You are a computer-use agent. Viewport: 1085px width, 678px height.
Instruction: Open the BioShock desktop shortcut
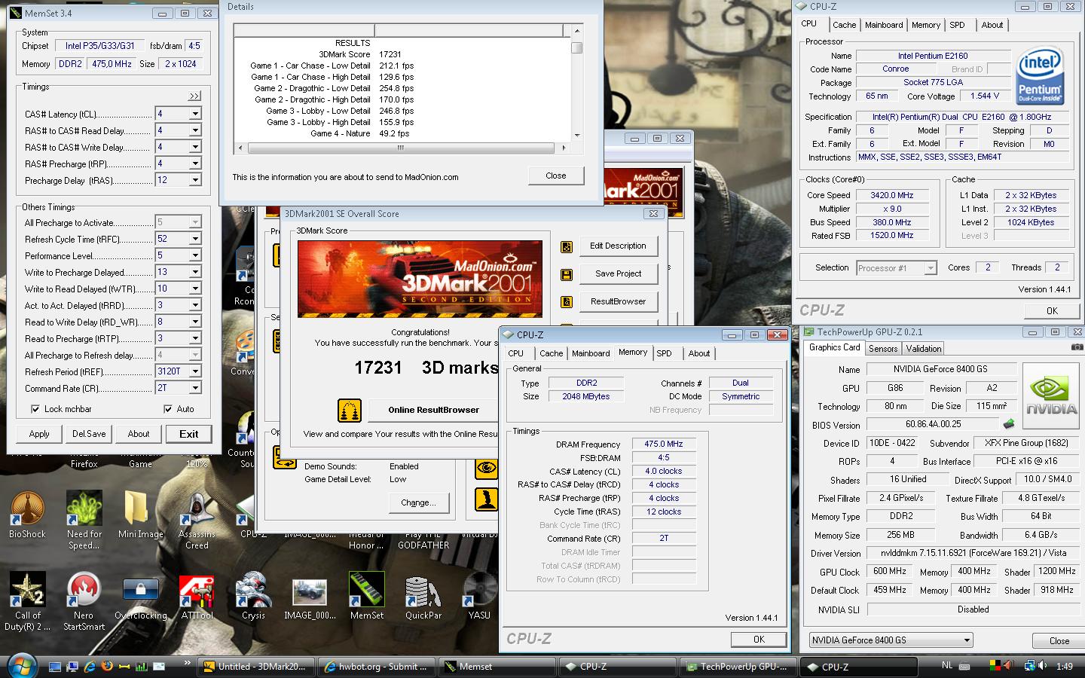click(x=27, y=515)
